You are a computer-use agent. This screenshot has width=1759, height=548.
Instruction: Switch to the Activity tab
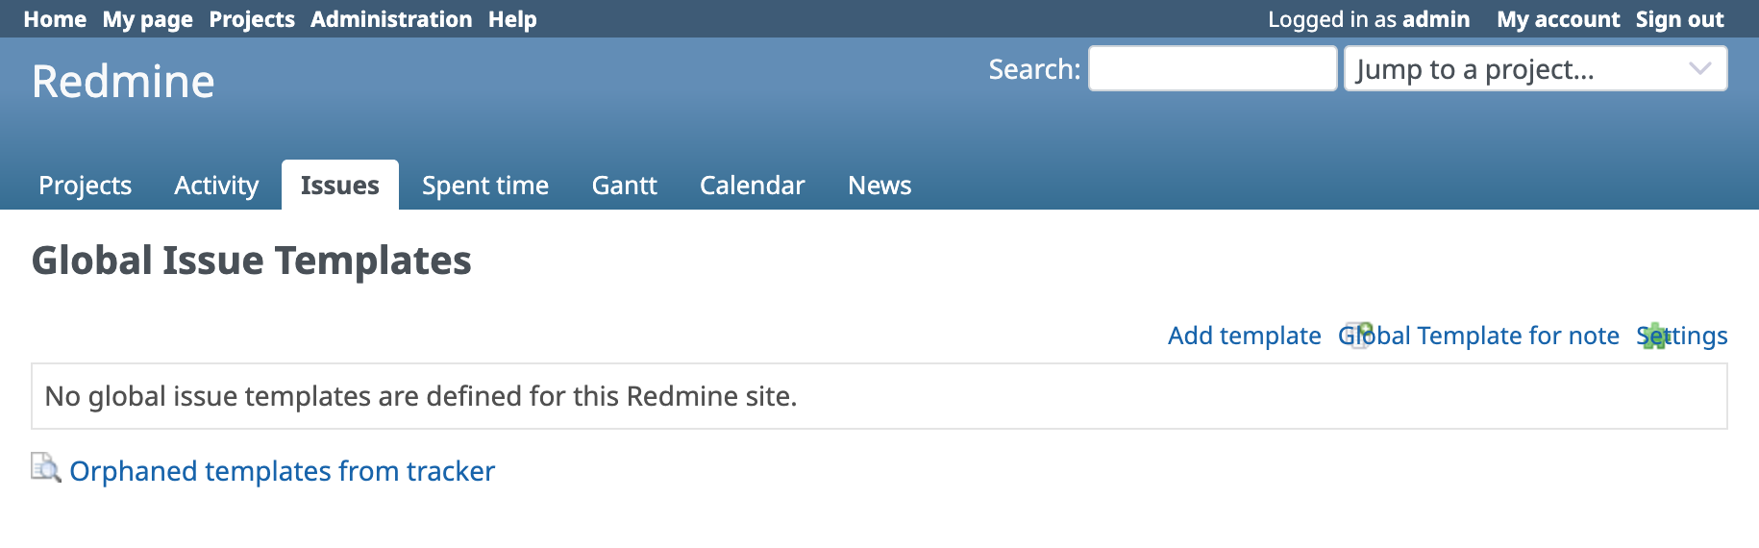(216, 186)
